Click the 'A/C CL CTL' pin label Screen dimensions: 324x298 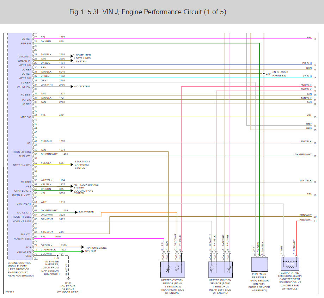(x=24, y=212)
